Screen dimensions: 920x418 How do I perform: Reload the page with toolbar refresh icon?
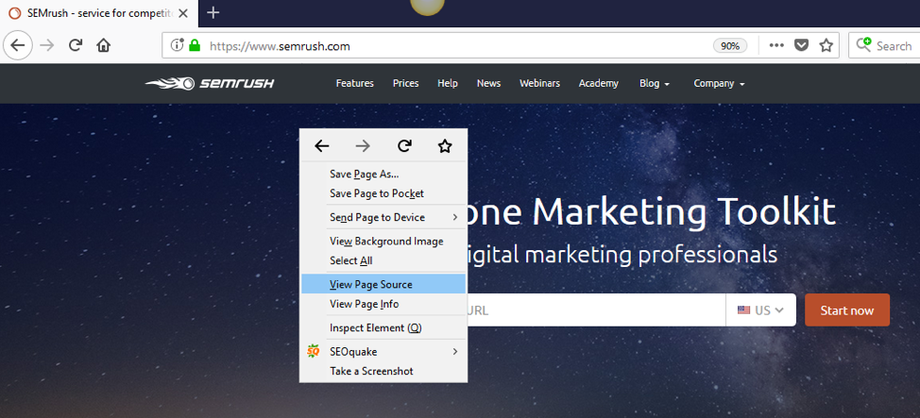pos(76,45)
